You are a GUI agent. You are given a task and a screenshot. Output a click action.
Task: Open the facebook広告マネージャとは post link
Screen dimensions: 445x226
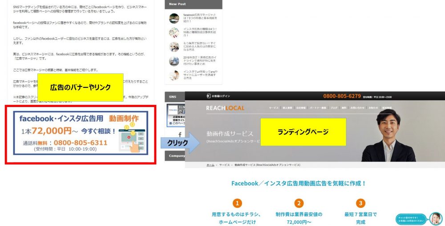(200, 18)
